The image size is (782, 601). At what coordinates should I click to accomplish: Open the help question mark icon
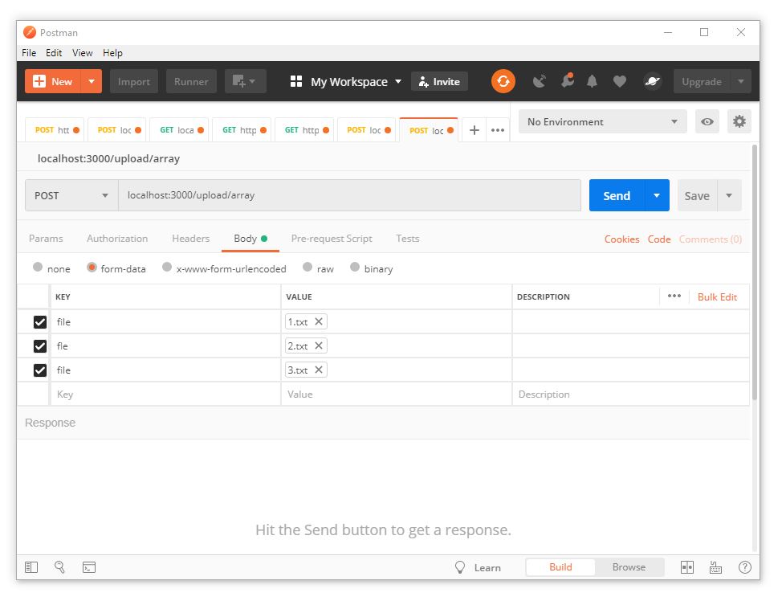click(744, 567)
